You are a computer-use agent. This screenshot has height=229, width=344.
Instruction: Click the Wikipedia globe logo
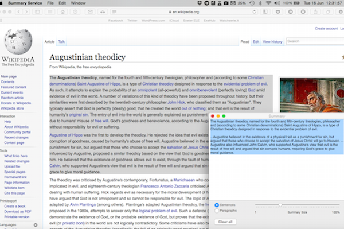point(18,41)
